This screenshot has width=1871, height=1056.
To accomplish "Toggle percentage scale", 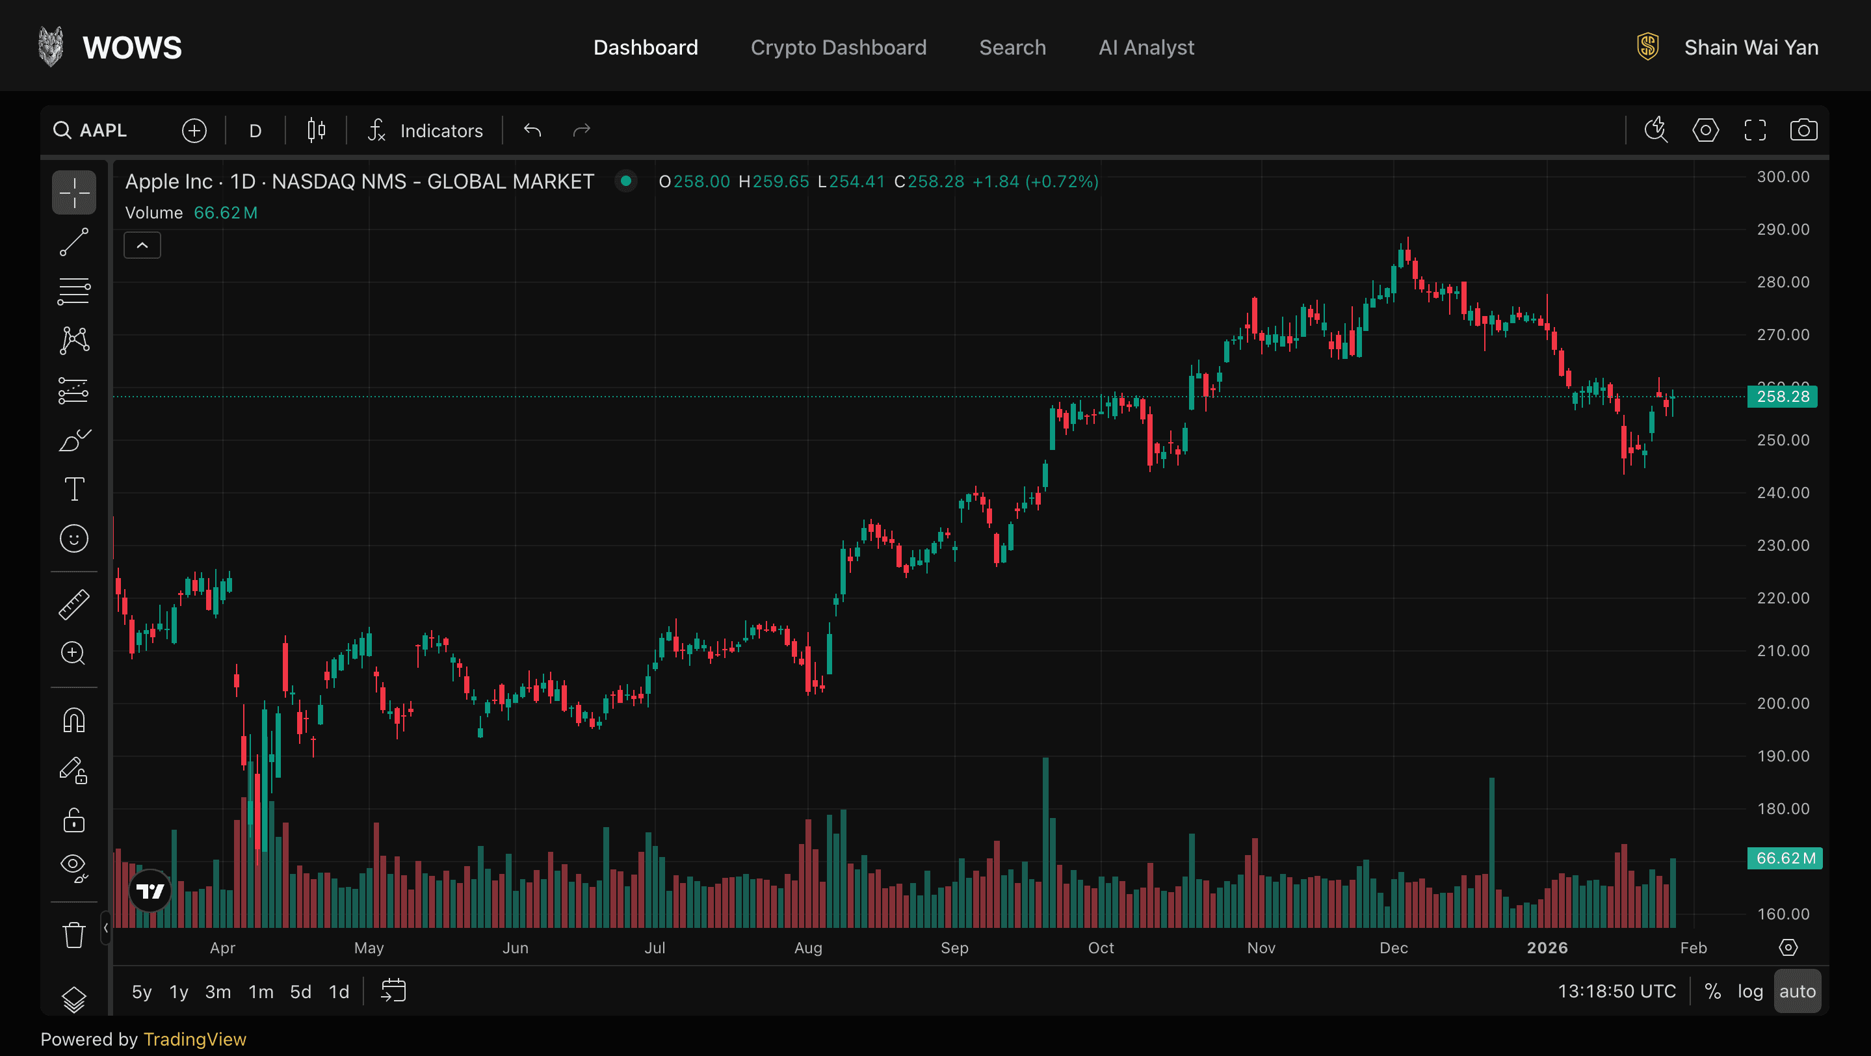I will pos(1712,992).
